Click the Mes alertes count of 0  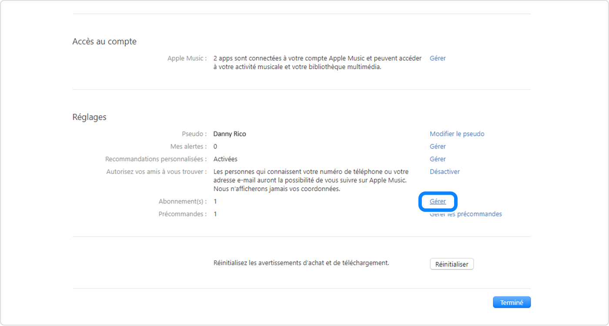point(215,146)
